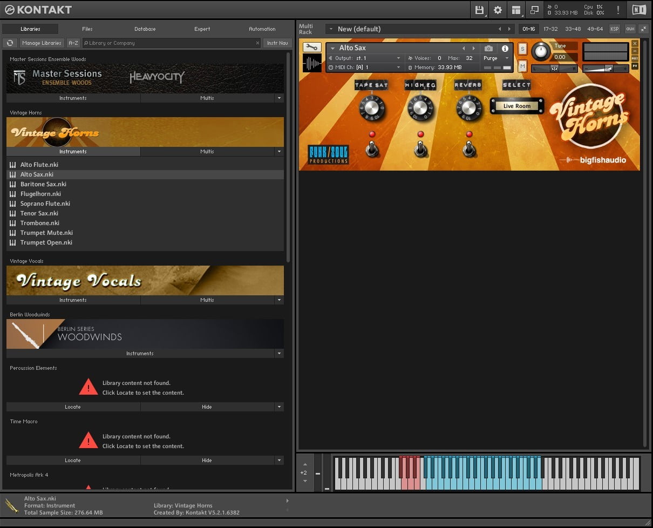Switch to the Expert tab
653x528 pixels.
click(202, 29)
